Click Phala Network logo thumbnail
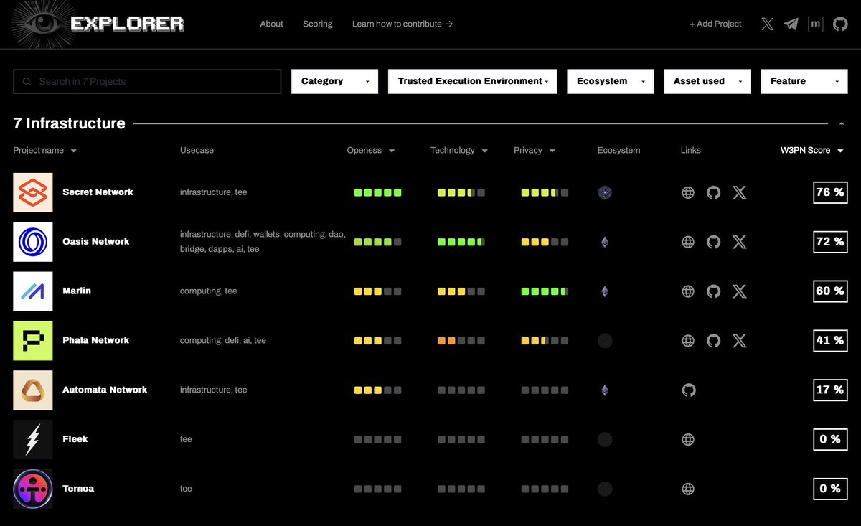This screenshot has height=526, width=861. click(33, 341)
